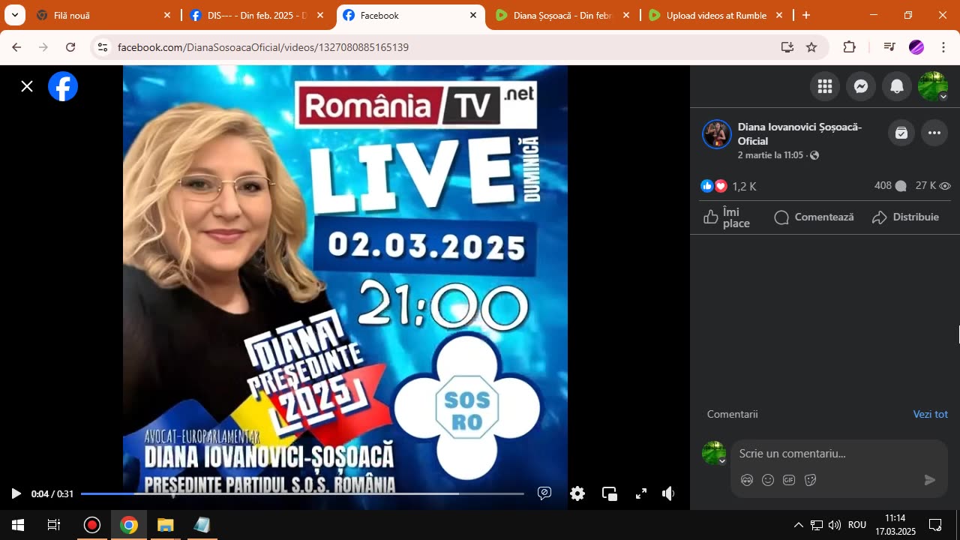Image resolution: width=960 pixels, height=540 pixels.
Task: Save the video with the bookmark button
Action: 901,133
